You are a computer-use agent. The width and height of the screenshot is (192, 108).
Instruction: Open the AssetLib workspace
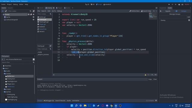[x=107, y=4]
